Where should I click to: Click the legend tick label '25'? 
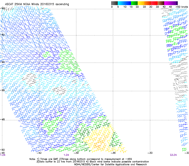click(x=144, y=7)
